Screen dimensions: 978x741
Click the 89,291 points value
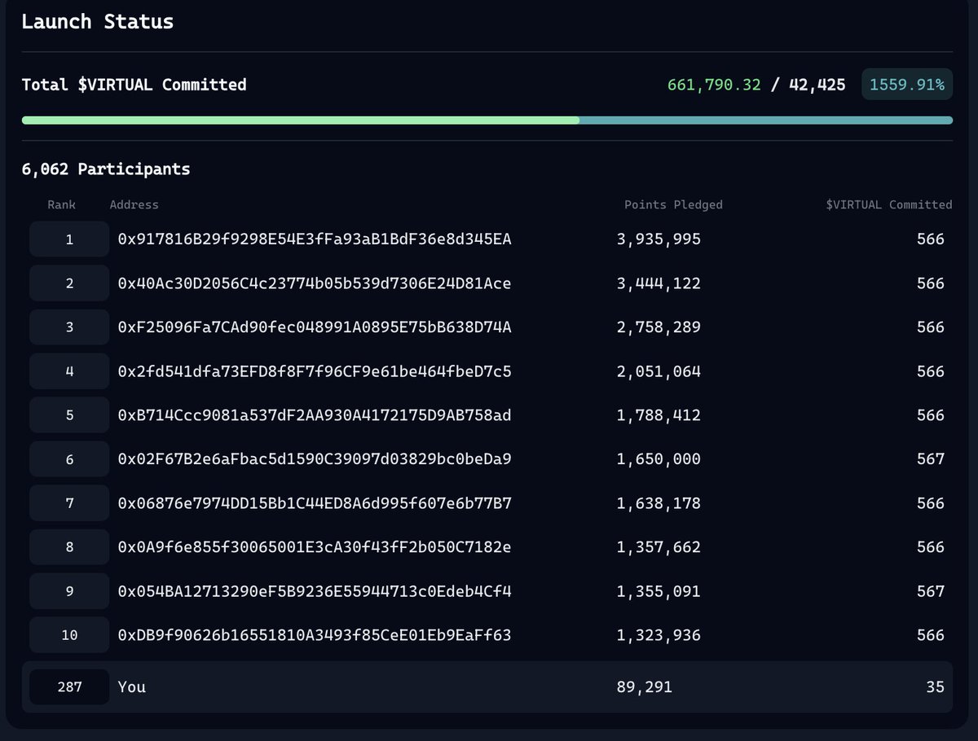(x=645, y=686)
